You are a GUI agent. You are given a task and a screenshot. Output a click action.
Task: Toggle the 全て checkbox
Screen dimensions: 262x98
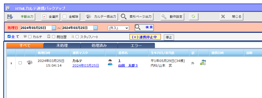pyautogui.click(x=9, y=37)
